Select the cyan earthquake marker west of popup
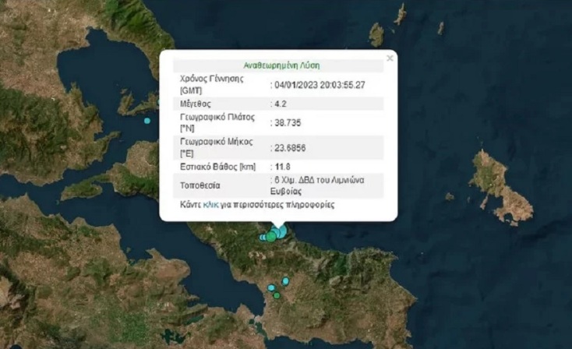The image size is (572, 349). point(147,121)
